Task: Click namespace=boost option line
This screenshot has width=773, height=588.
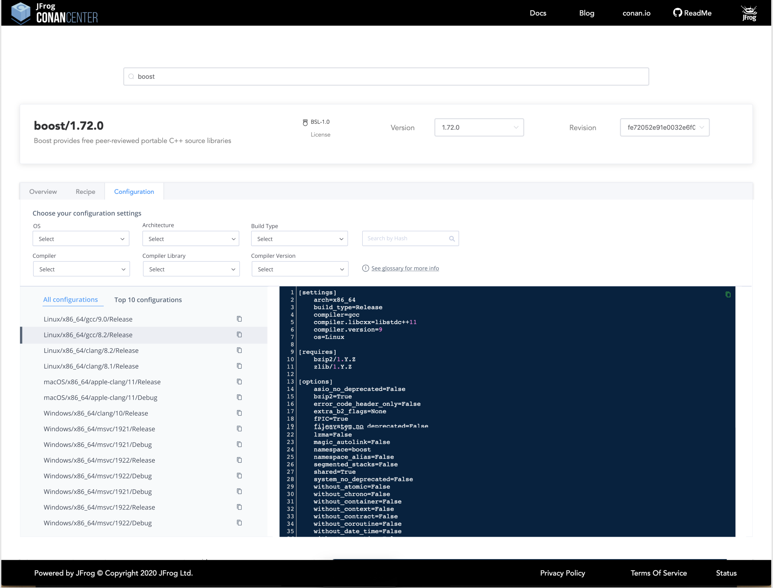Action: coord(342,449)
